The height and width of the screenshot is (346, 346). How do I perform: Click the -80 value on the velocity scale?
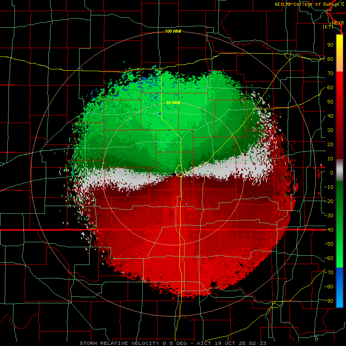pos(329,287)
